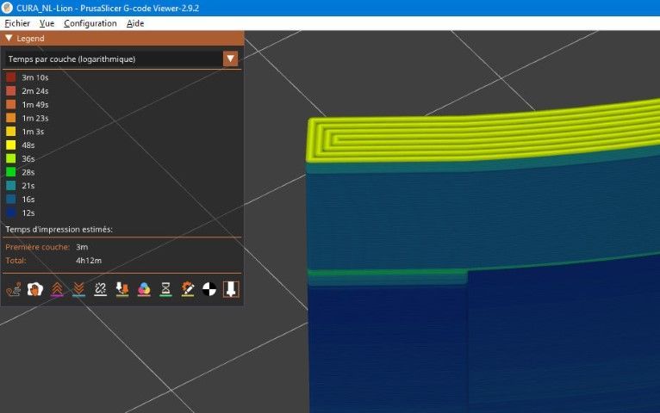Screen dimensions: 660x413
Task: Select the '1m 49s' legend entry
Action: pyautogui.click(x=28, y=104)
